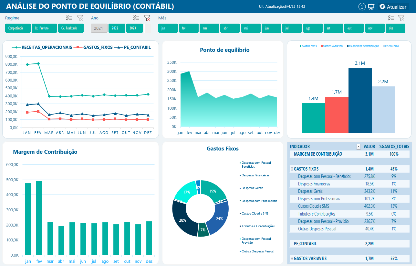The height and width of the screenshot is (266, 416).
Task: Clear filter on the Mês slicer
Action: (x=401, y=18)
